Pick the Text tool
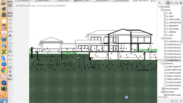This screenshot has width=183, height=103. pos(10,27)
